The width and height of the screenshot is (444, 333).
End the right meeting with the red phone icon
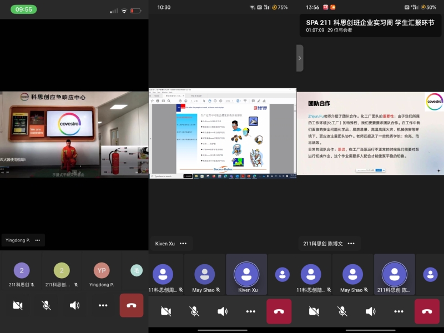tap(427, 311)
